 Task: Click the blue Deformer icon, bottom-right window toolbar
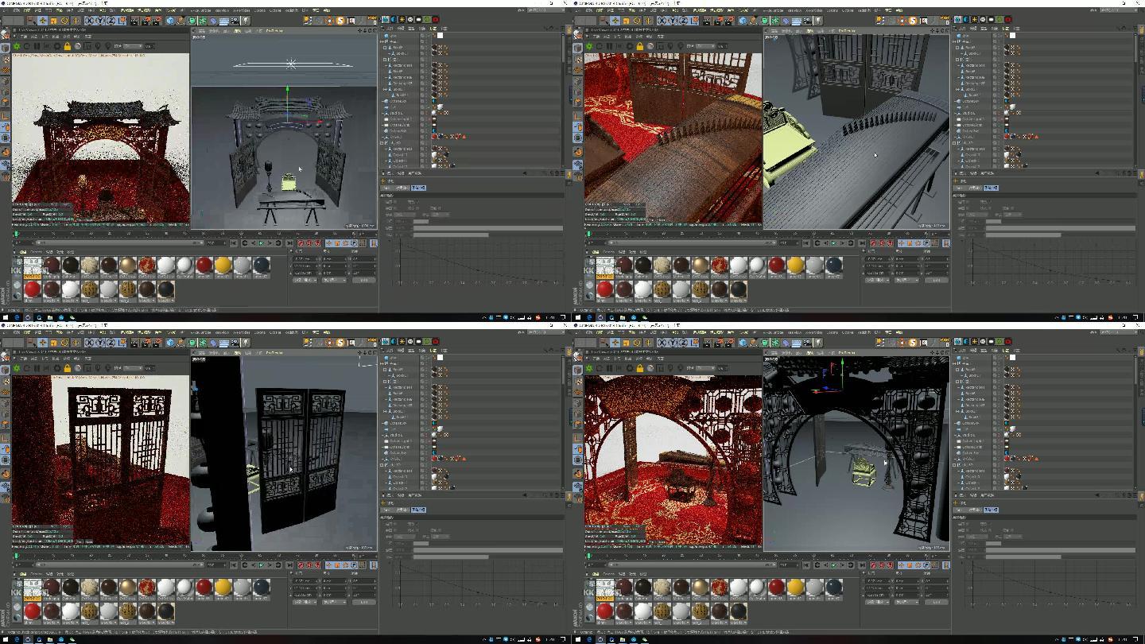point(786,342)
